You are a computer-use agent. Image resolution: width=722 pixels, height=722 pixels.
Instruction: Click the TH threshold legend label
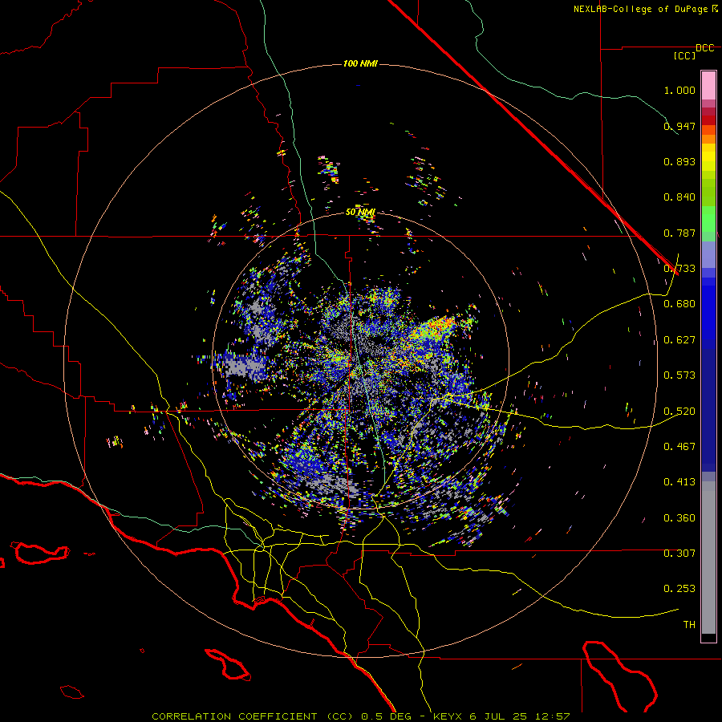(x=689, y=624)
